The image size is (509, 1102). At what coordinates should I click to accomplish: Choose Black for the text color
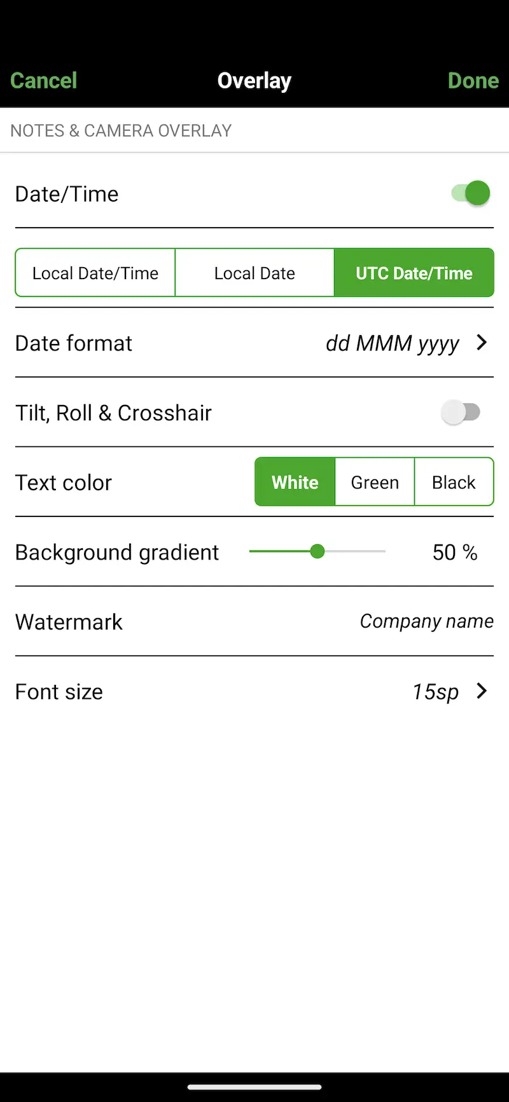pyautogui.click(x=454, y=482)
